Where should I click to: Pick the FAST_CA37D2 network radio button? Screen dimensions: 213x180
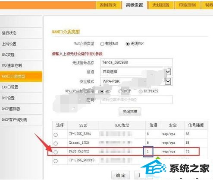pyautogui.click(x=56, y=152)
